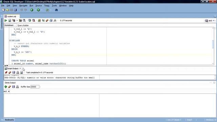This screenshot has height=122, width=217.
Task: Click the CREATE TABLE animal code line
Action: [23, 61]
